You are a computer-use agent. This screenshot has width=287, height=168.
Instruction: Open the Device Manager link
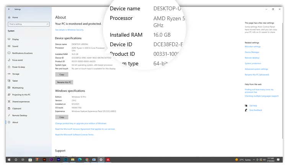252,52
